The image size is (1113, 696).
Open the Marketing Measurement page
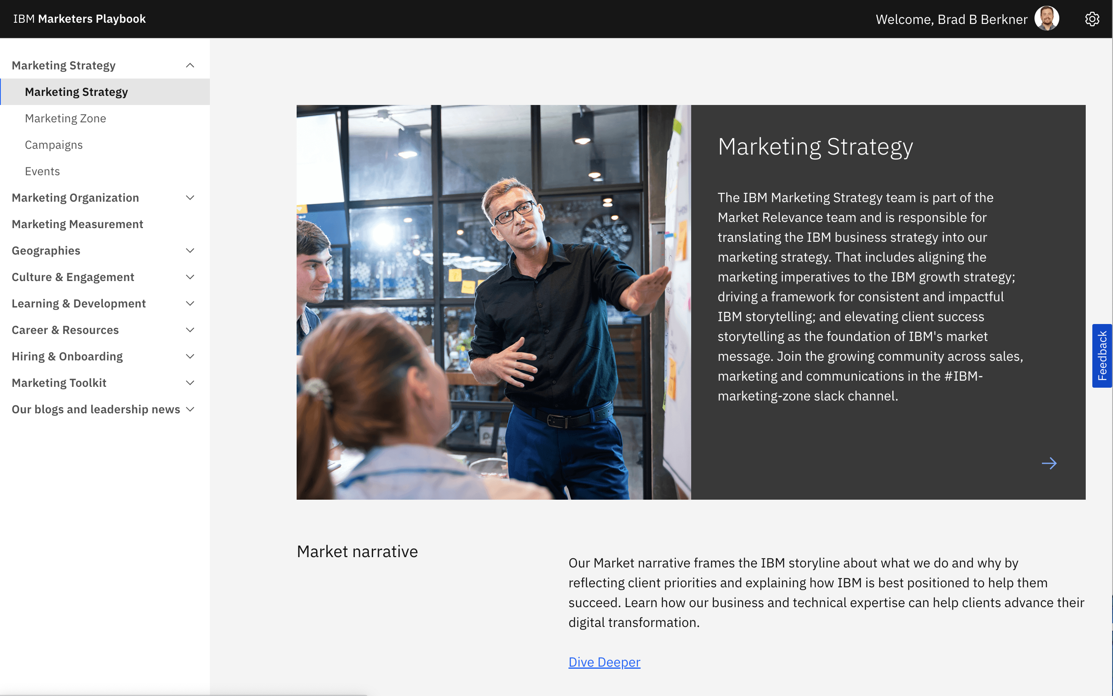pyautogui.click(x=77, y=224)
